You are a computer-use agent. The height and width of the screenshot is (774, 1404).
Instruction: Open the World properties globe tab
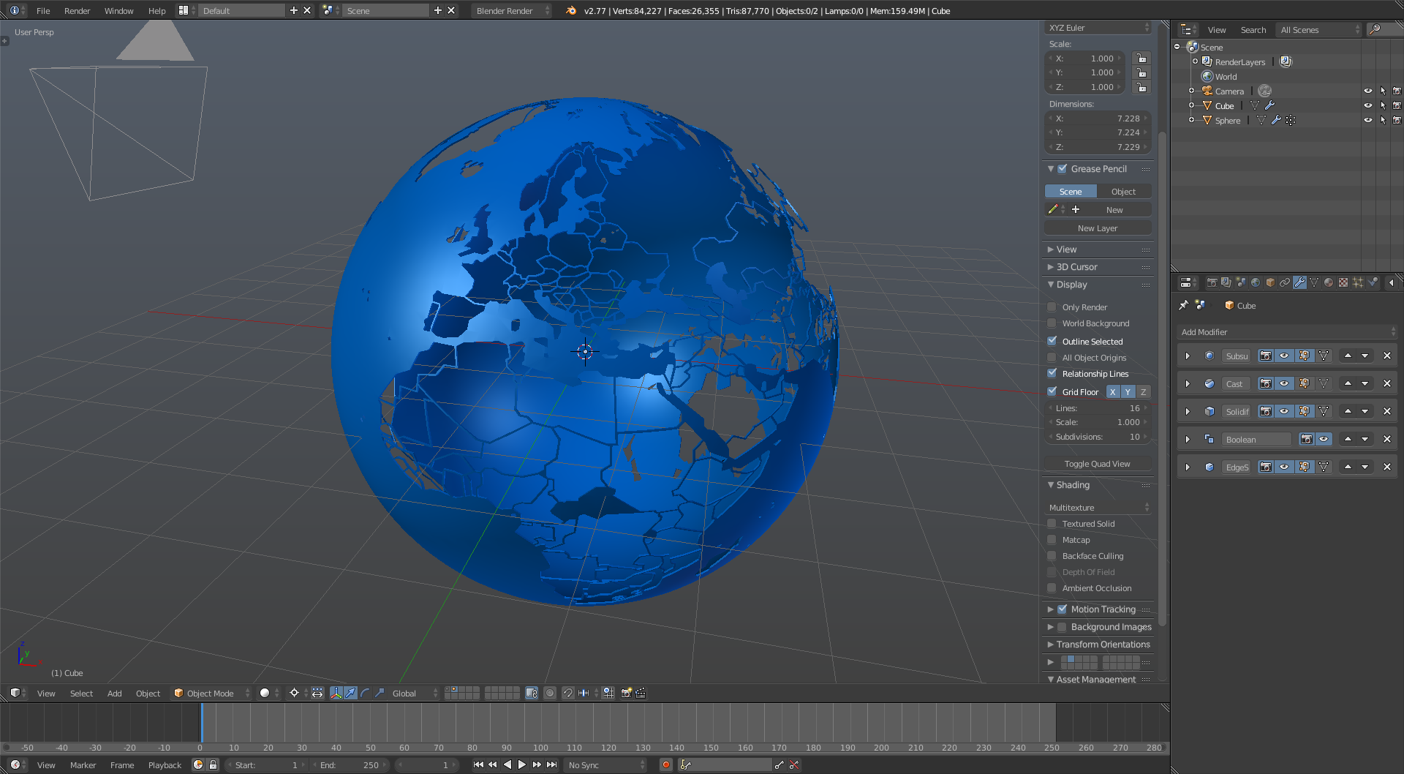[1256, 282]
